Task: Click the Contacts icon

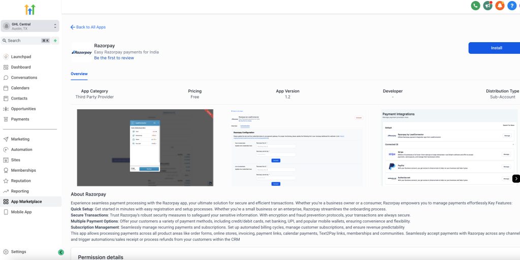Action: pyautogui.click(x=6, y=98)
